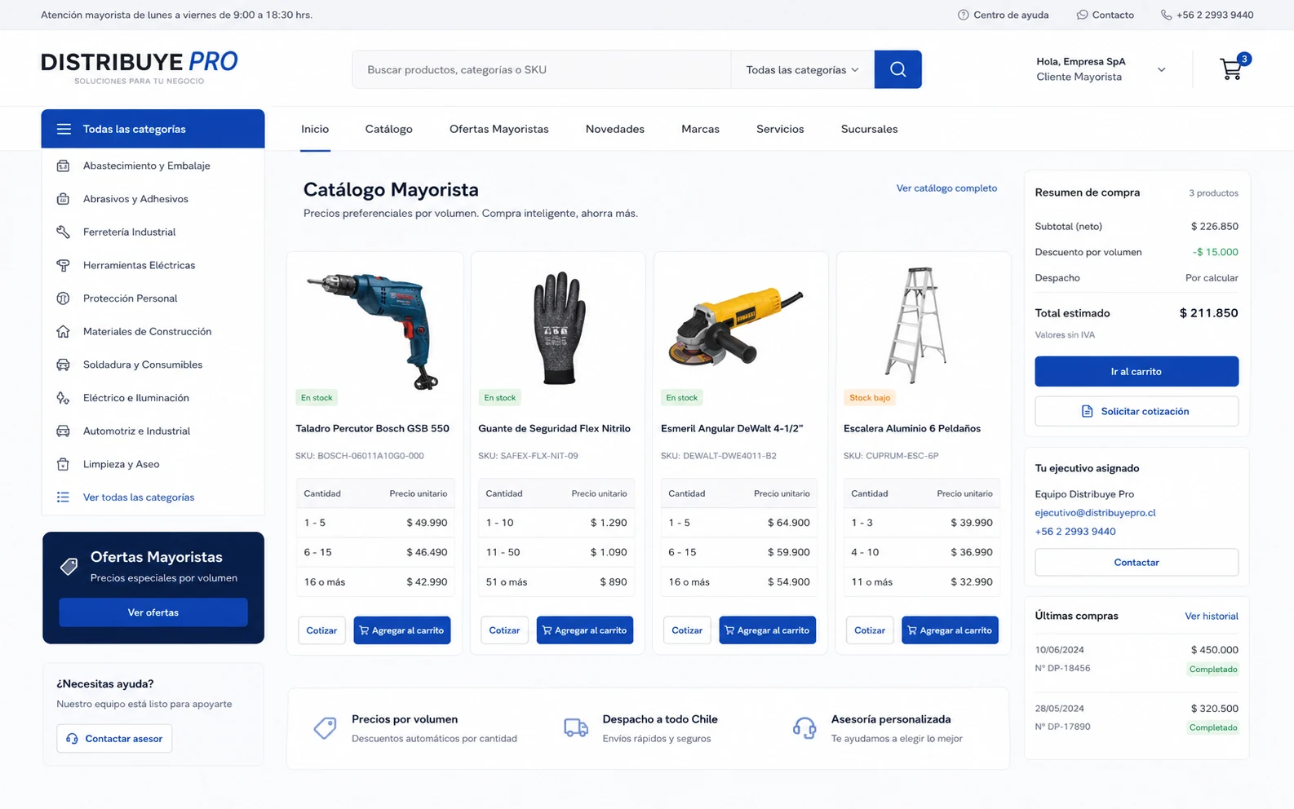The width and height of the screenshot is (1294, 809).
Task: Click the Centro de ayuda link
Action: 1010,15
